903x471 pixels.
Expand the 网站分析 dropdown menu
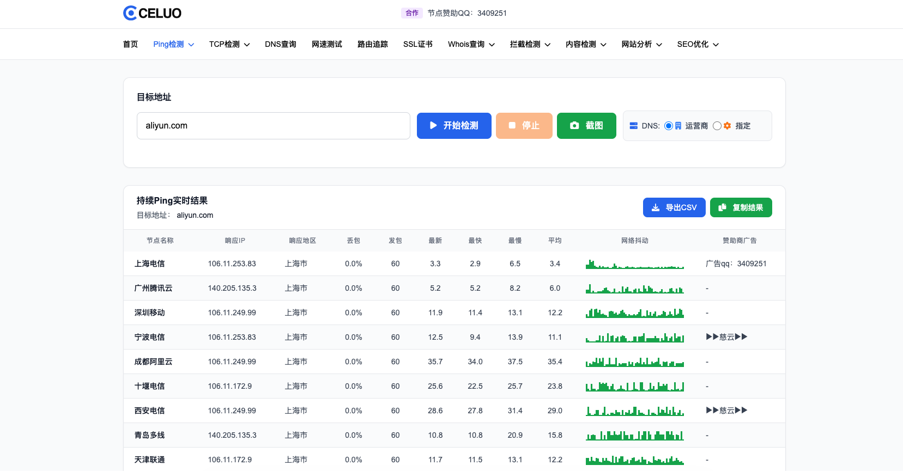(x=642, y=44)
